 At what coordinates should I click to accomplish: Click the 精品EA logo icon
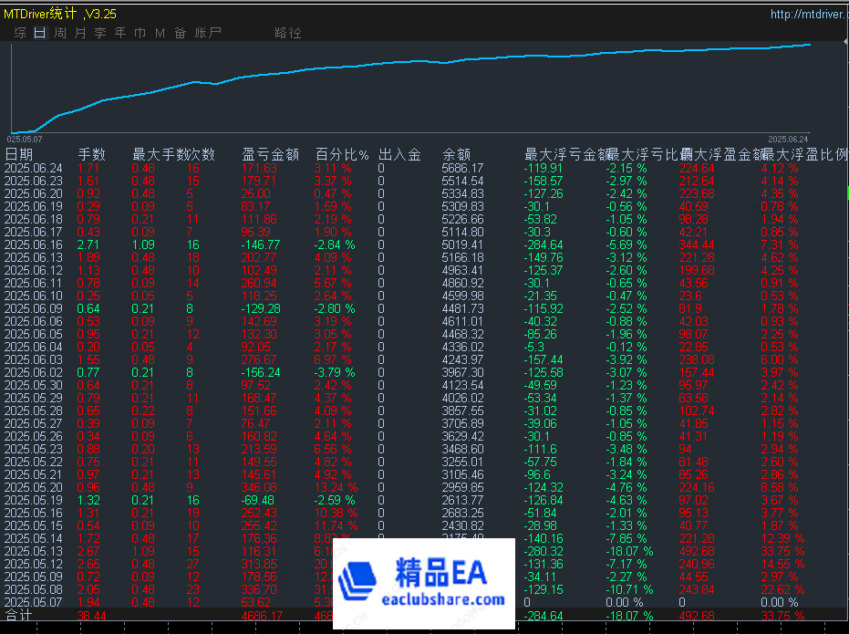(357, 579)
